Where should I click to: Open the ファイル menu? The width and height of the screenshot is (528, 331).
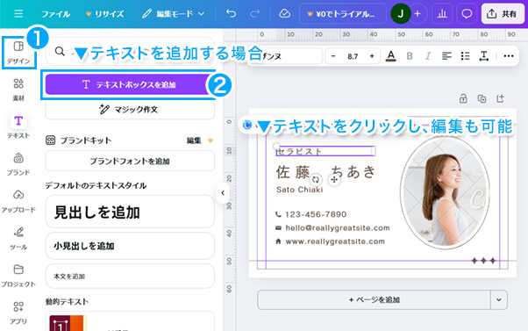(55, 14)
